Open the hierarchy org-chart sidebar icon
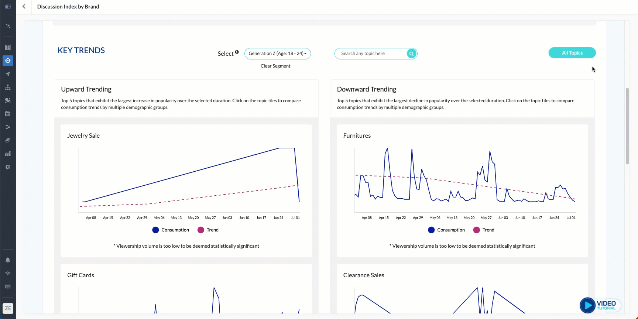This screenshot has height=319, width=638. 8,87
